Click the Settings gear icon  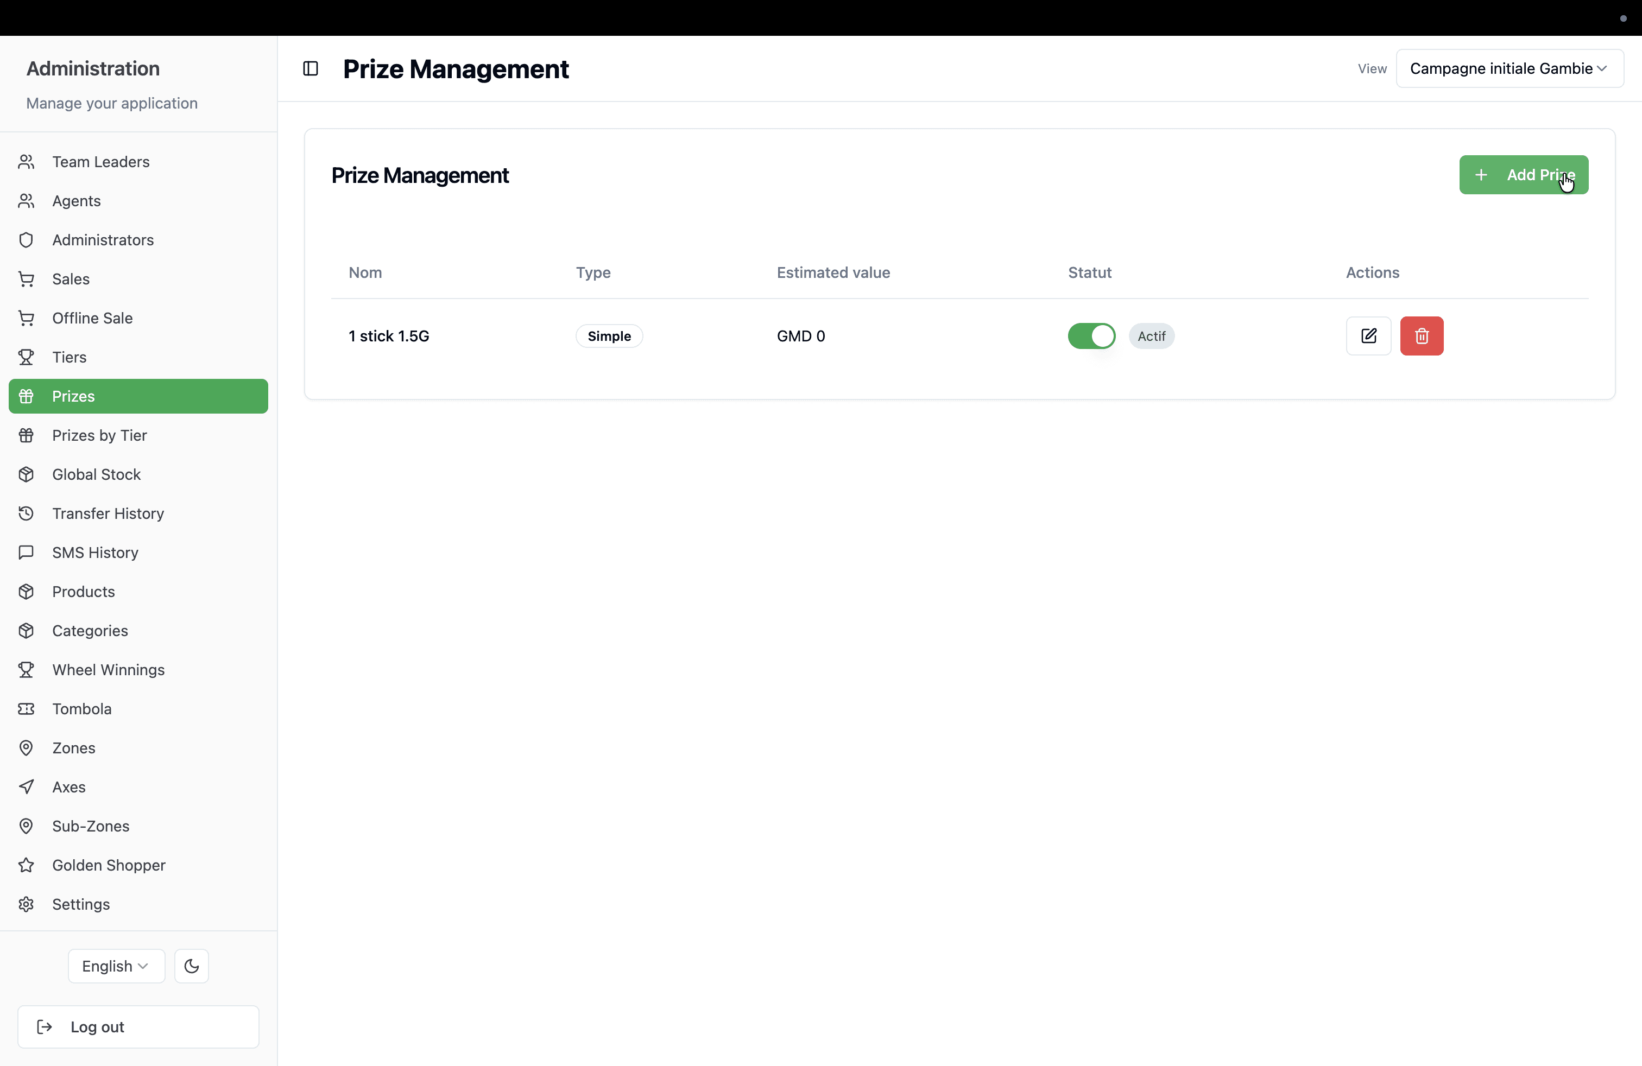(26, 904)
